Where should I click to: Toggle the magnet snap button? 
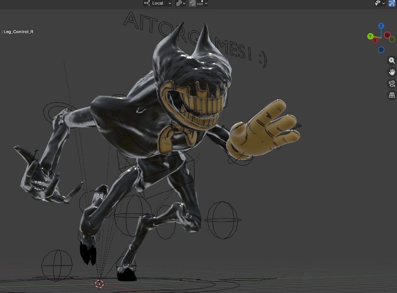[193, 3]
